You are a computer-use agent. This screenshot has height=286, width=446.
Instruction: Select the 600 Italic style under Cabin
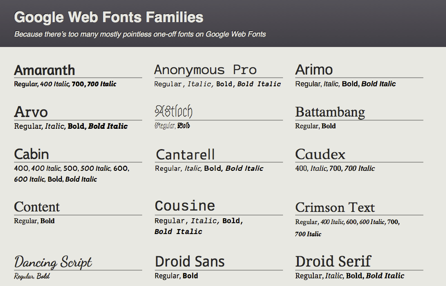click(29, 179)
